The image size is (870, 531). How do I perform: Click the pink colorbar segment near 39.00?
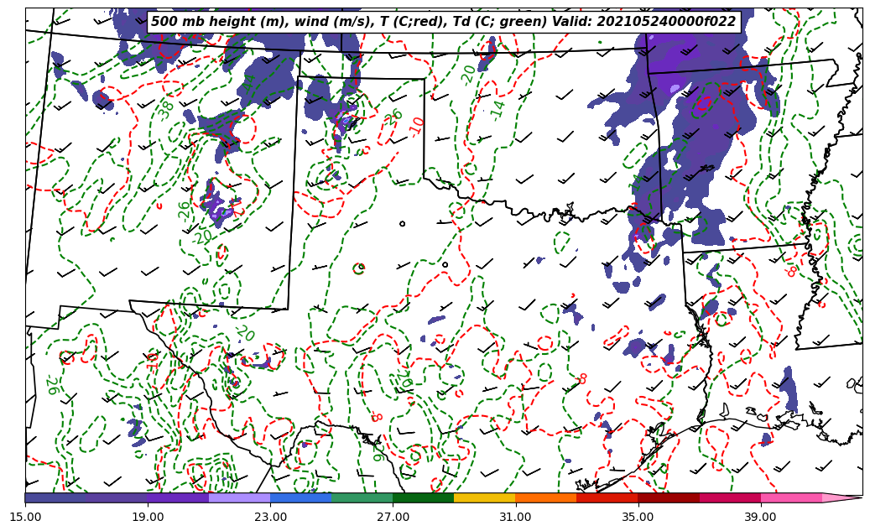(791, 497)
